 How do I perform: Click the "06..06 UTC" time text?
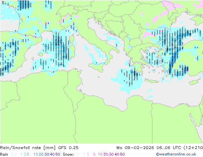tap(169, 148)
